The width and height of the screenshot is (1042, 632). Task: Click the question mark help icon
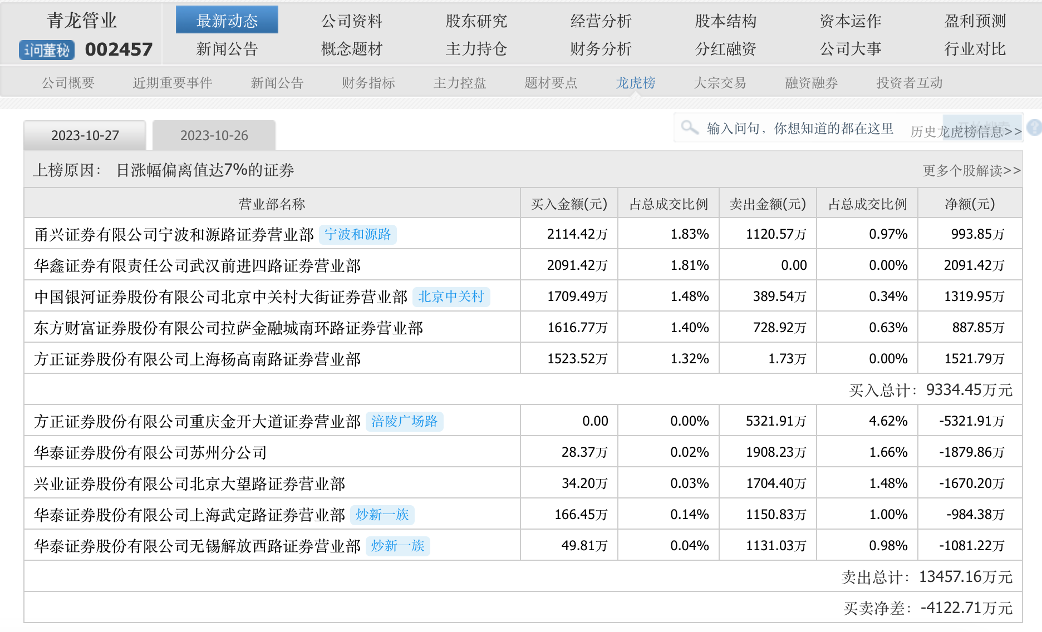1034,127
